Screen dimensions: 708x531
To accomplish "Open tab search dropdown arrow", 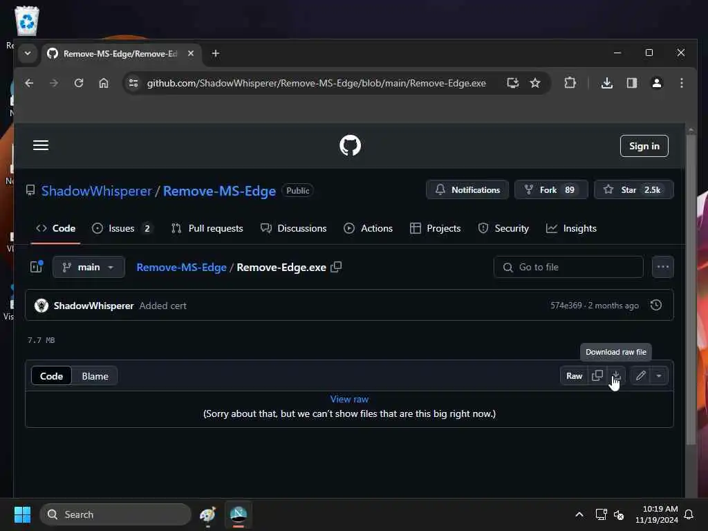I will (x=28, y=53).
